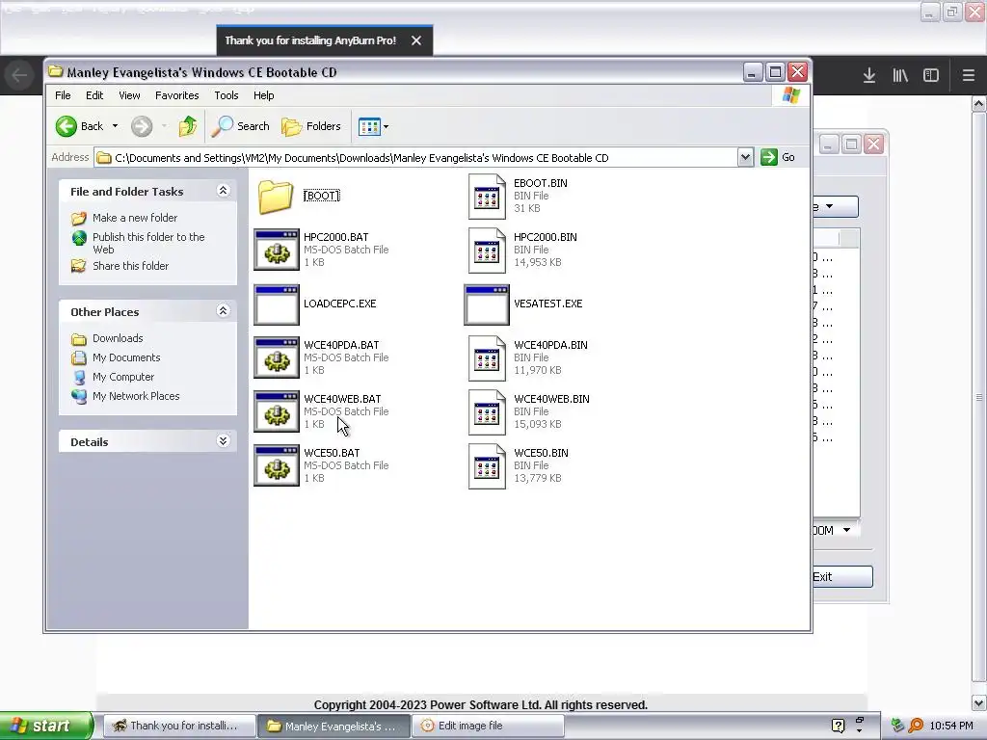Open the BOOT folder icon

[x=276, y=197]
